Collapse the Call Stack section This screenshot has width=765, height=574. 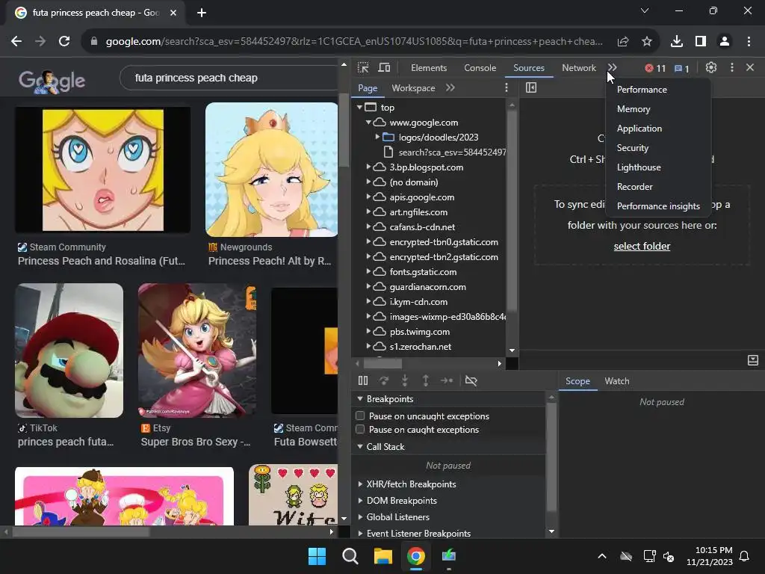[x=360, y=447]
